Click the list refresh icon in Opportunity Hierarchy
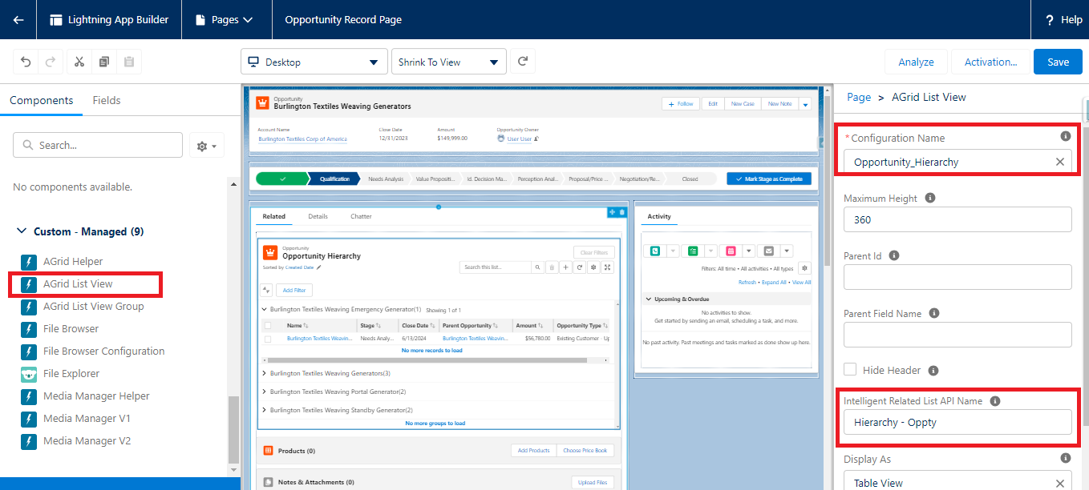This screenshot has height=490, width=1089. [x=579, y=267]
